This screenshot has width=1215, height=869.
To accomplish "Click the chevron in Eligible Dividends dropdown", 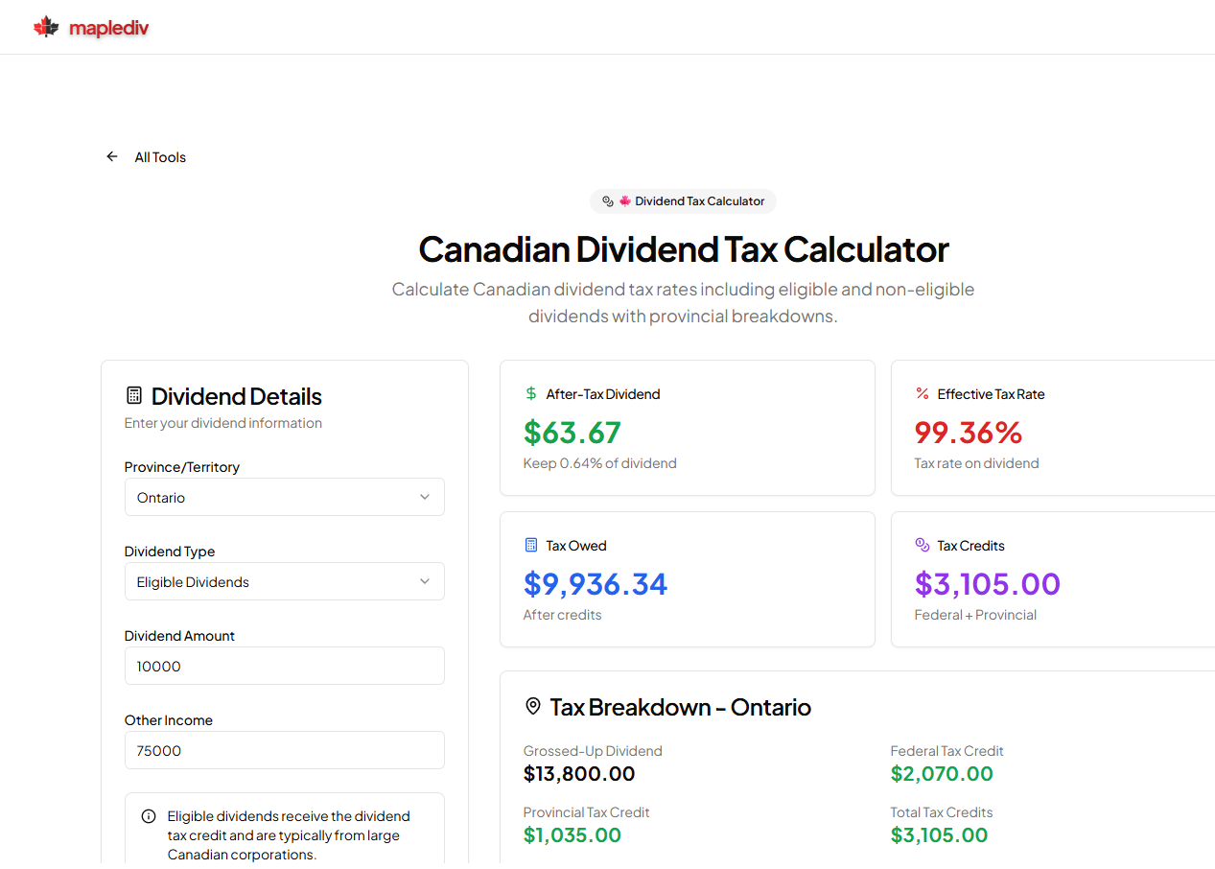I will [425, 581].
